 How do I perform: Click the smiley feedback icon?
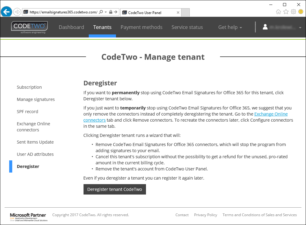[x=301, y=12]
